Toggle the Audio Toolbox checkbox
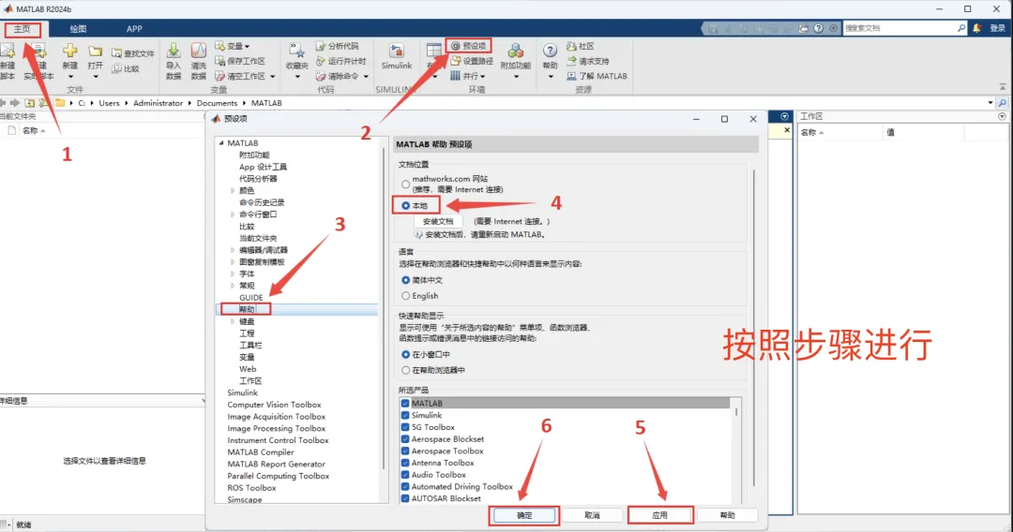This screenshot has height=532, width=1013. pyautogui.click(x=405, y=475)
